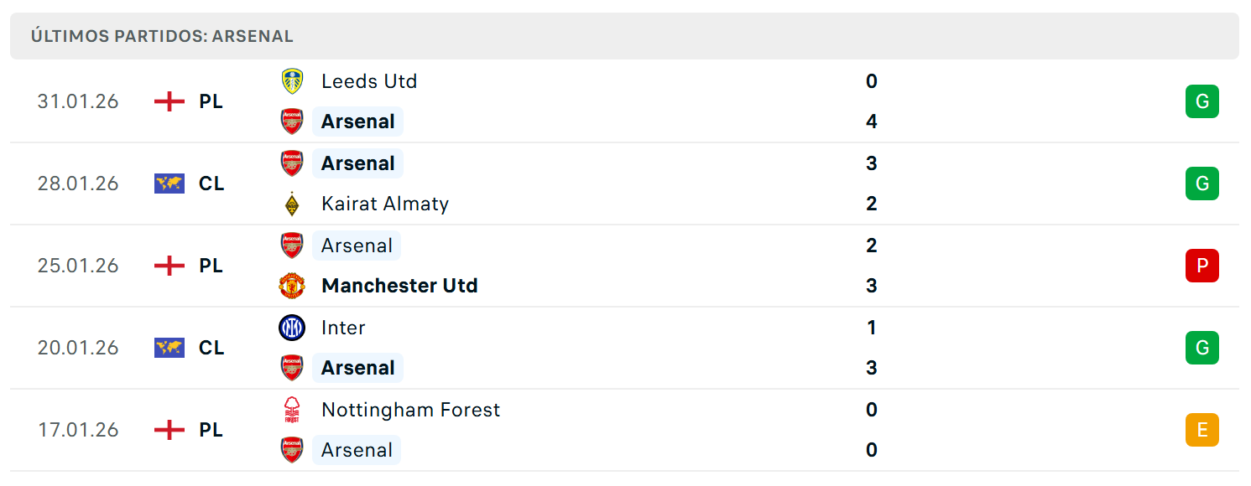Click the Manchester Utd club crest
Image resolution: width=1251 pixels, height=486 pixels.
(x=292, y=286)
